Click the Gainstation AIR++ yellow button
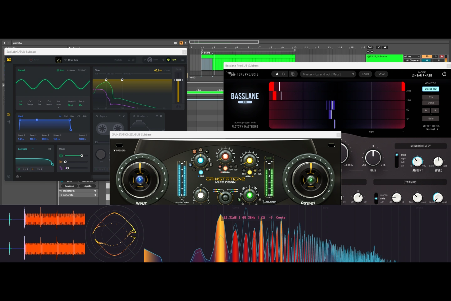Viewport: 451px width, 301px height. [249, 172]
